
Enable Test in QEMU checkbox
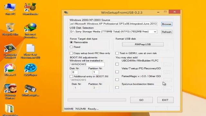point(117,53)
